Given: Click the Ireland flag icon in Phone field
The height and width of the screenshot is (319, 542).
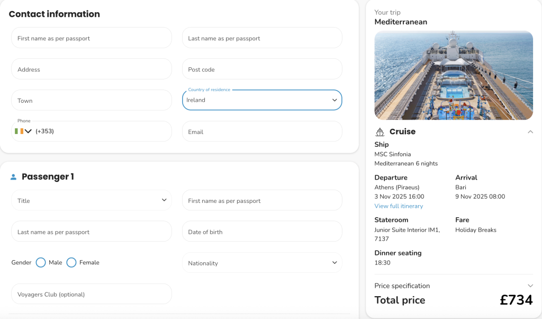Looking at the screenshot, I should click(x=19, y=131).
